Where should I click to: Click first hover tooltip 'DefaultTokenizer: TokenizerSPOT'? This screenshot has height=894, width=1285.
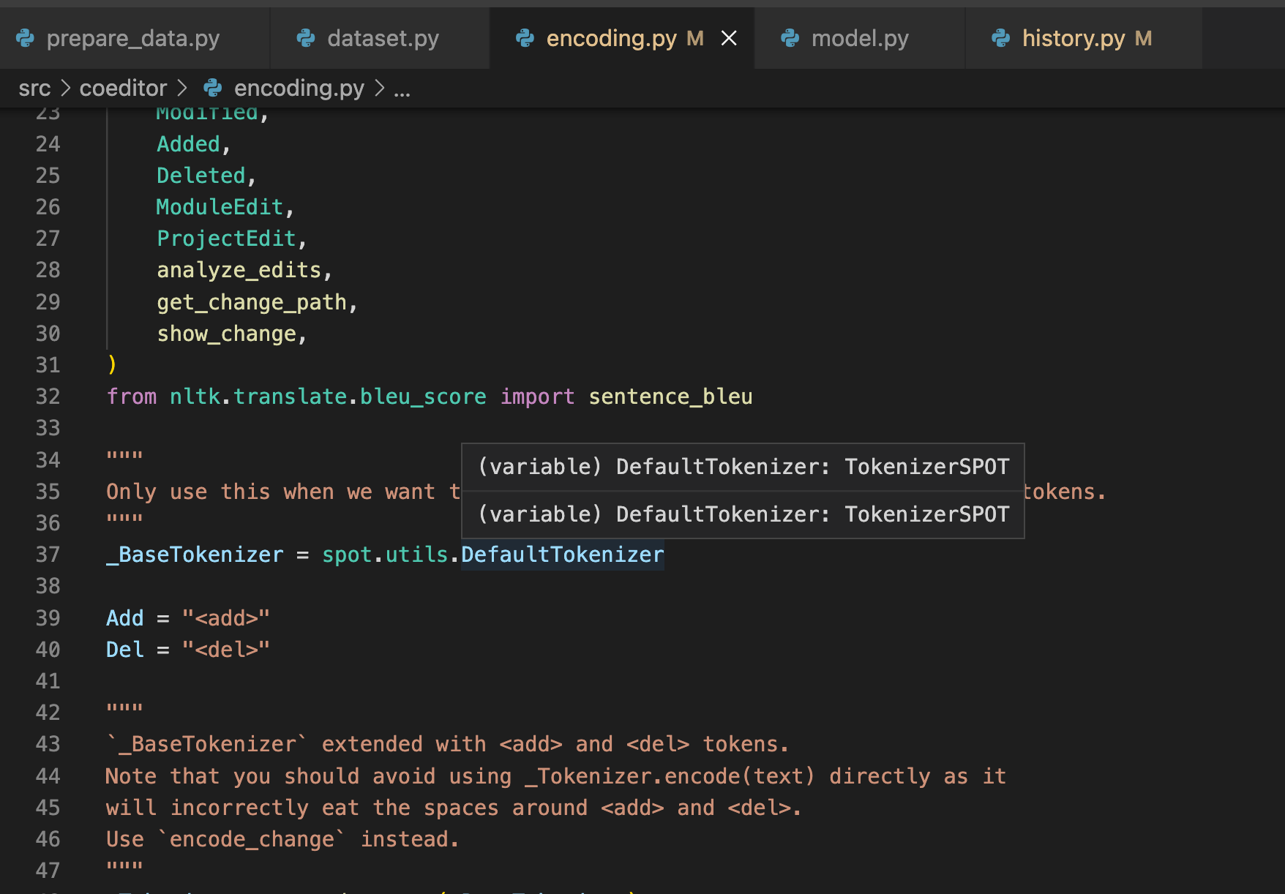click(743, 467)
